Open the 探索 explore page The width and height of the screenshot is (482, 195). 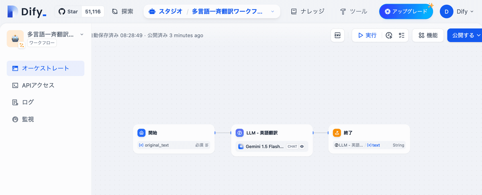123,12
